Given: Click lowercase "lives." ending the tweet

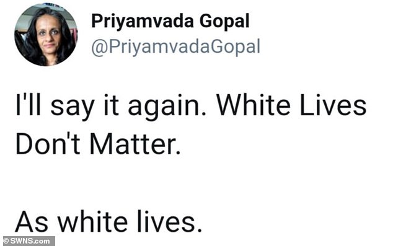Looking at the screenshot, I should pos(169,221).
